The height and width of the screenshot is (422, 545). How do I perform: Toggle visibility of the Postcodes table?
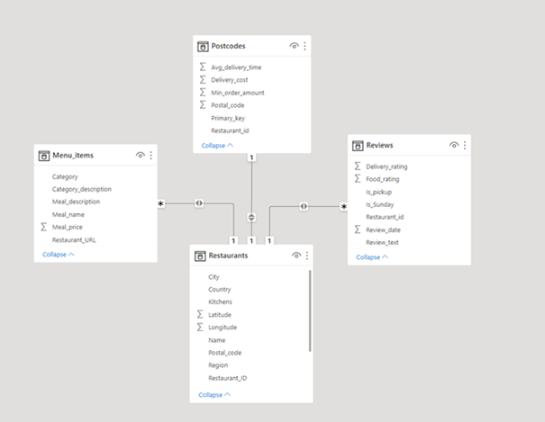[294, 46]
